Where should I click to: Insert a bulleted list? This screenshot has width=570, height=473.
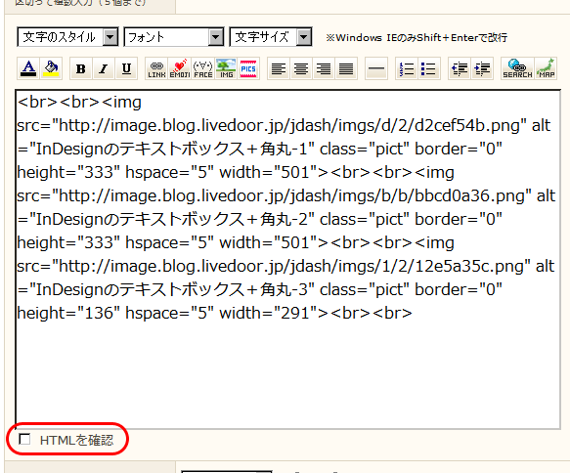429,68
